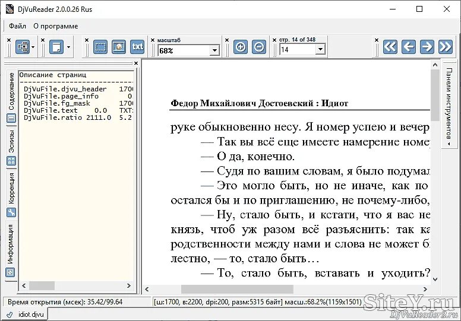Click the line — О да, конечно.

[x=248, y=157]
